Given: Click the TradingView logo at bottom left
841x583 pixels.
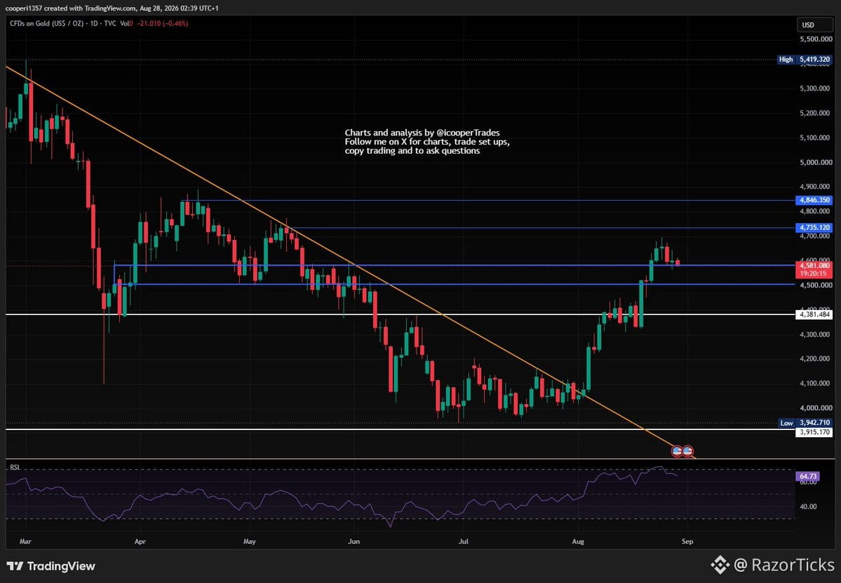Looking at the screenshot, I should tap(51, 566).
